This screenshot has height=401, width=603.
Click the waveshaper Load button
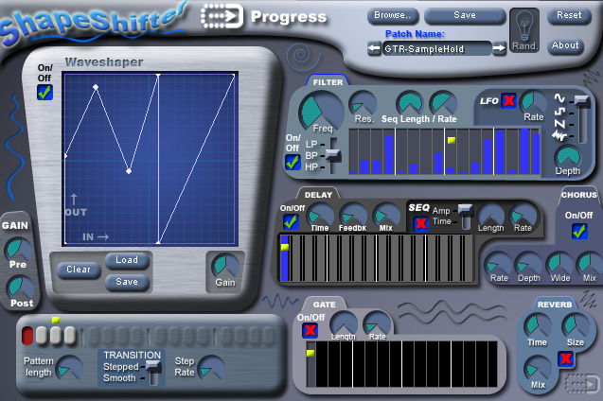click(127, 260)
